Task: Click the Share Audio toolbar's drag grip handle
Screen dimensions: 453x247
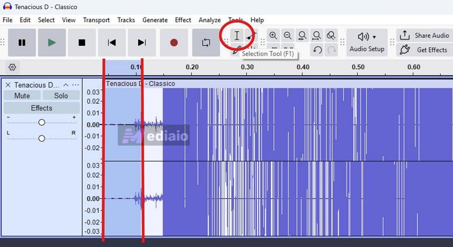Action: click(392, 42)
